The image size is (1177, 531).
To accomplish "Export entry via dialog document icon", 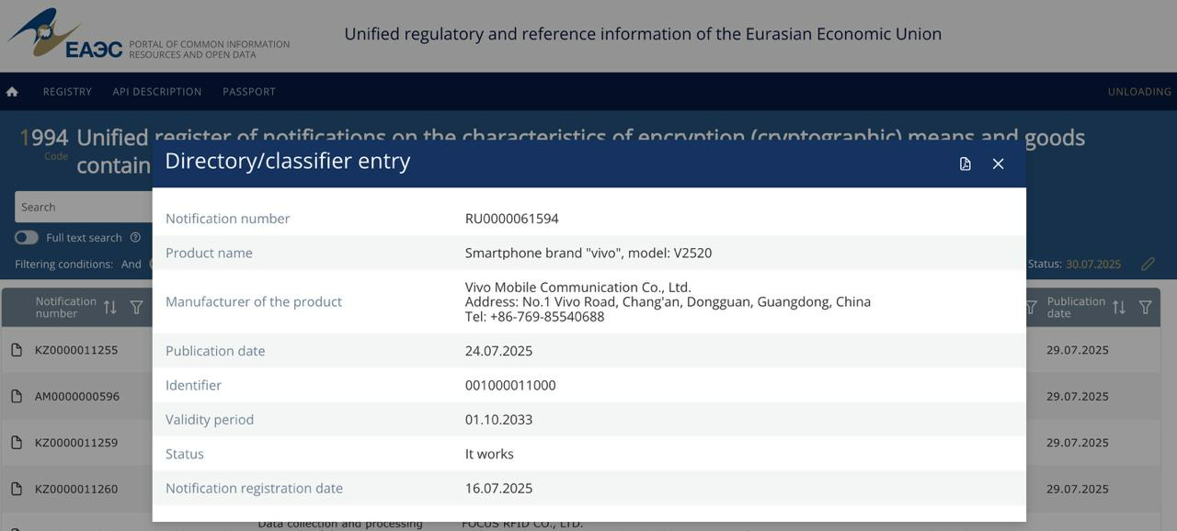I will (x=965, y=164).
